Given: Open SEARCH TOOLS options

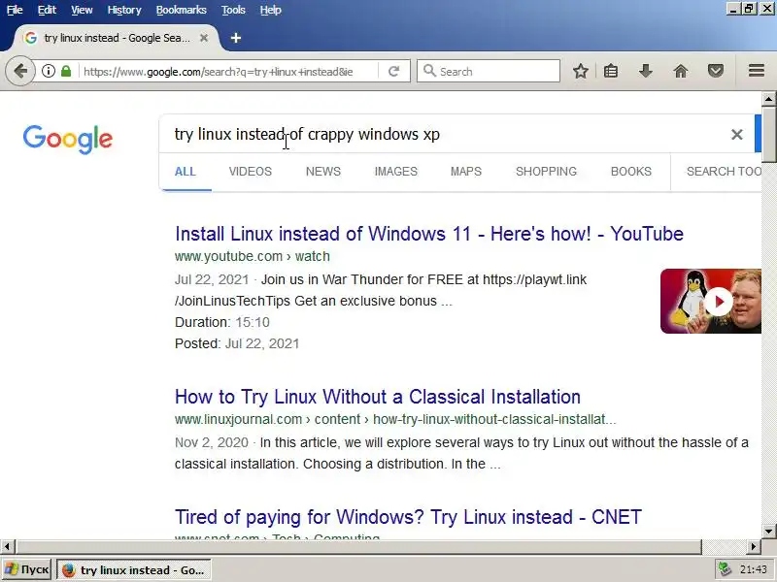Looking at the screenshot, I should [724, 172].
